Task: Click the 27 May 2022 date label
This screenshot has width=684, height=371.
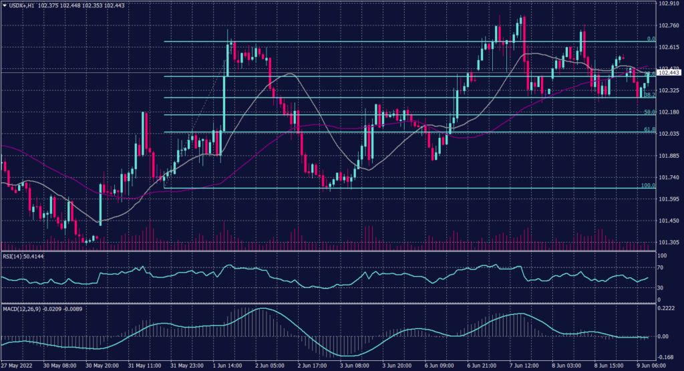Action: click(x=16, y=366)
